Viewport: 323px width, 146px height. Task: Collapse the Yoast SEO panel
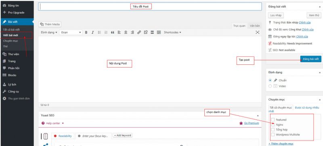[258, 115]
